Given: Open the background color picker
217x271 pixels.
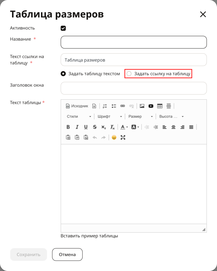Looking at the screenshot, I should click(135, 127).
